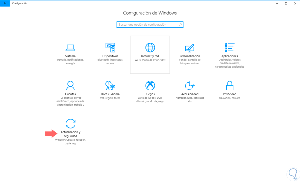The image size is (300, 181).
Task: Open the Cuentas person icon
Action: pyautogui.click(x=70, y=85)
